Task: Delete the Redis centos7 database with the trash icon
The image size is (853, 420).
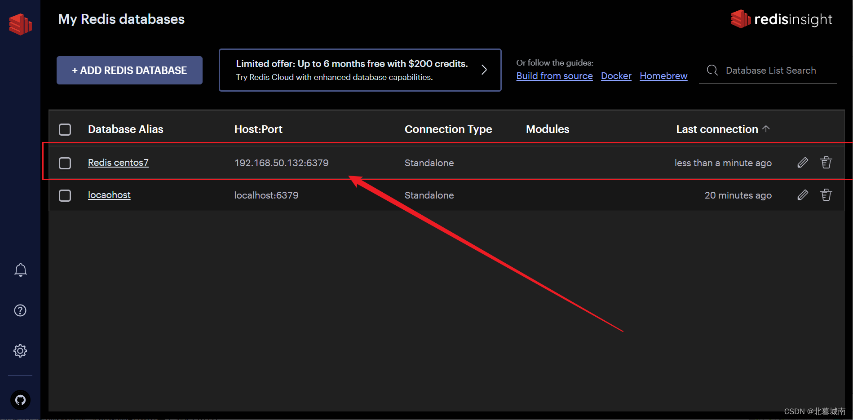Action: point(826,162)
